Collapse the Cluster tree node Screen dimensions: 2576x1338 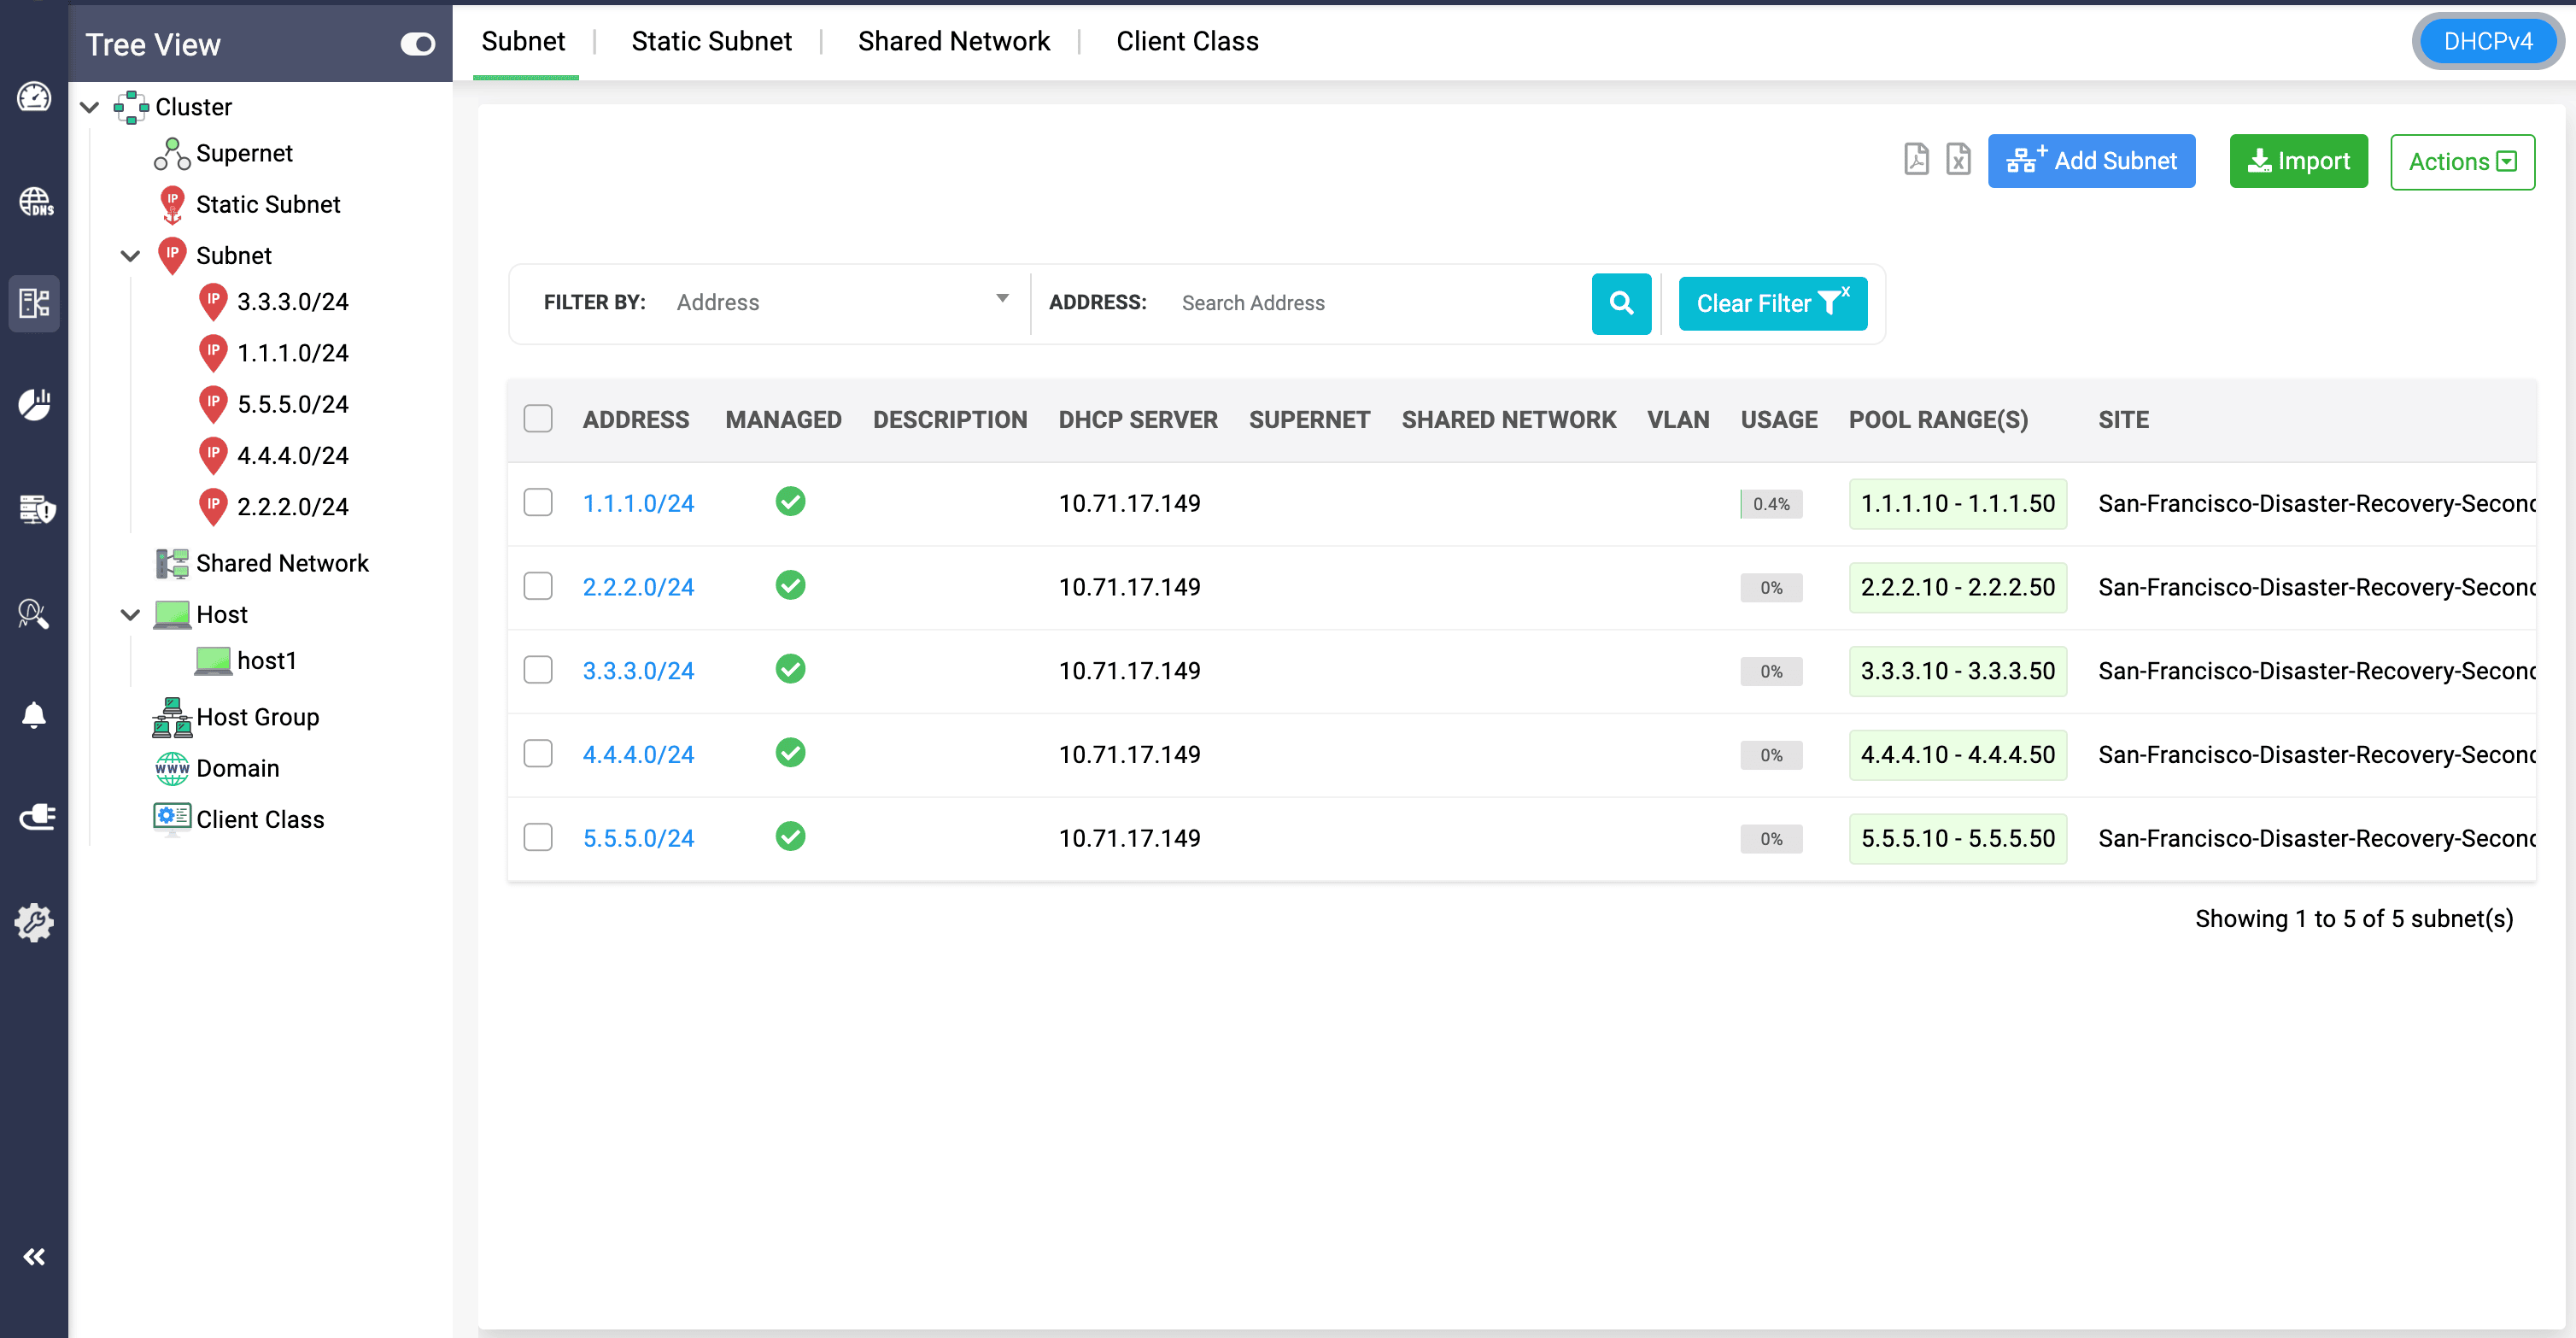click(90, 107)
